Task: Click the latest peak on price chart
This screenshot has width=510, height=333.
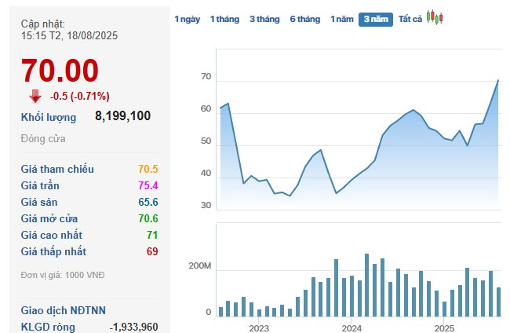Action: pyautogui.click(x=498, y=80)
